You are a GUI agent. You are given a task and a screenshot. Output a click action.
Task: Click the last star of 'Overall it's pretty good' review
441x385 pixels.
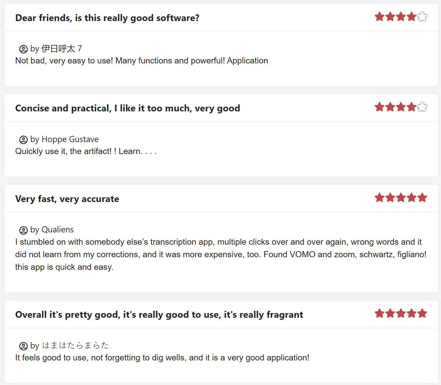pos(422,313)
